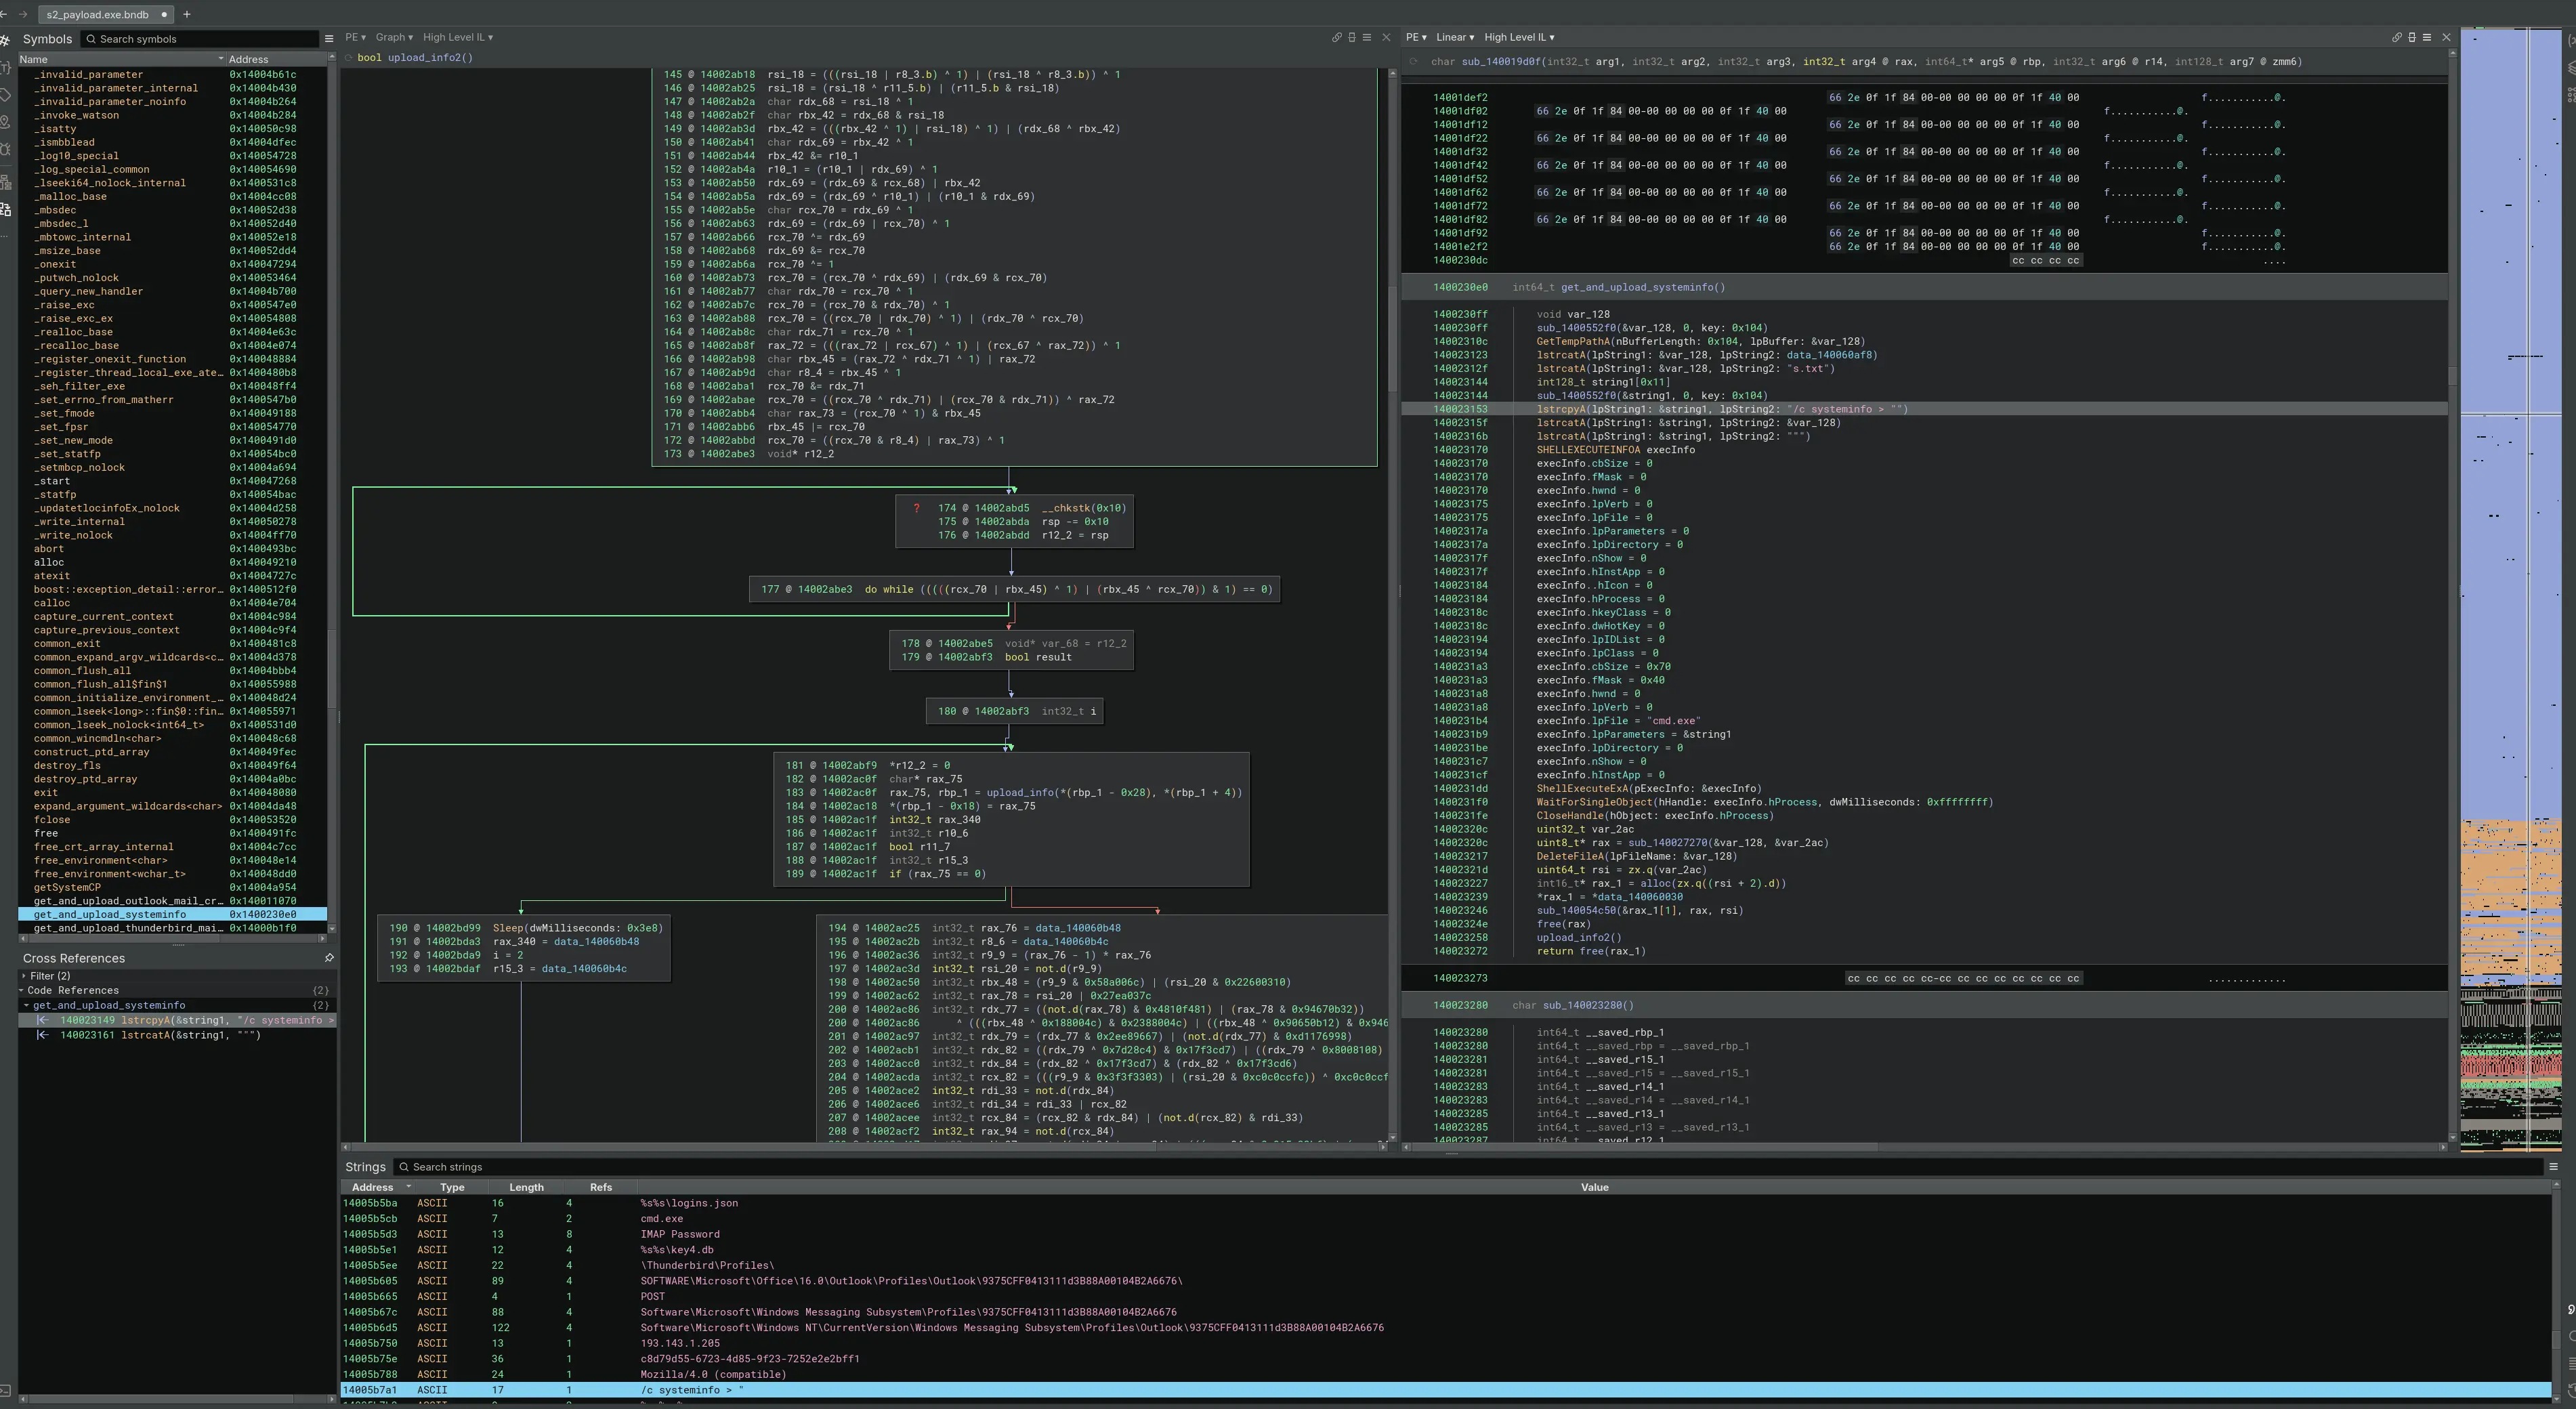The image size is (2576, 1409).
Task: Expand the Filter (2) section
Action: click(x=24, y=976)
